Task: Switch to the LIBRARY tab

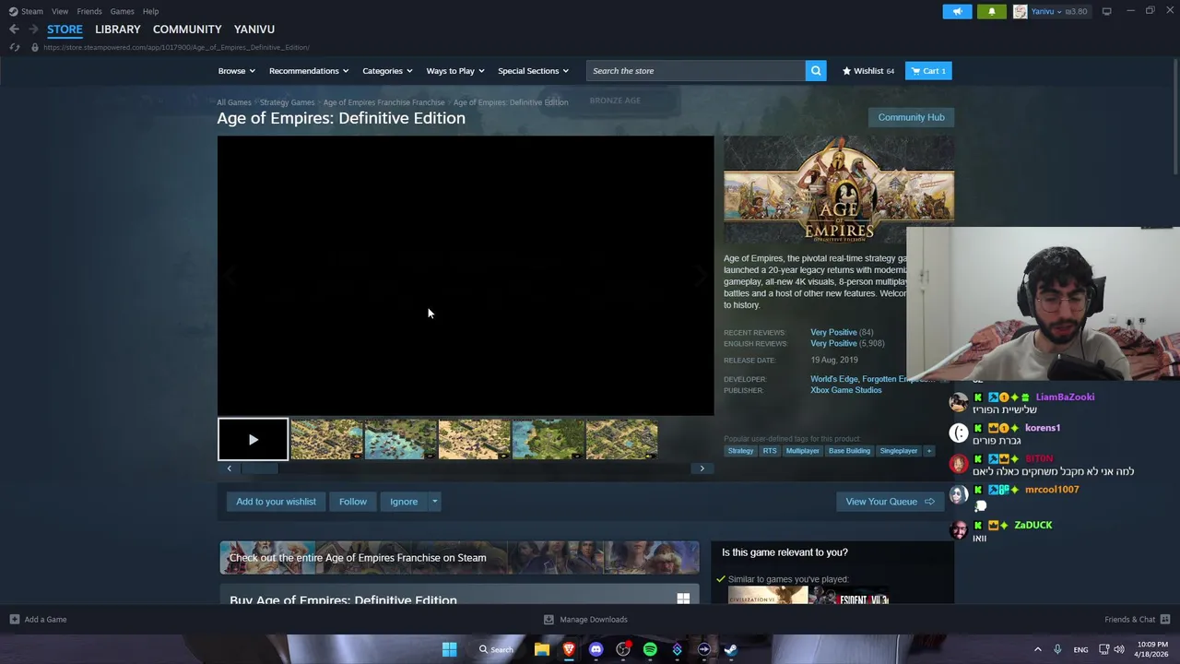Action: 118,30
